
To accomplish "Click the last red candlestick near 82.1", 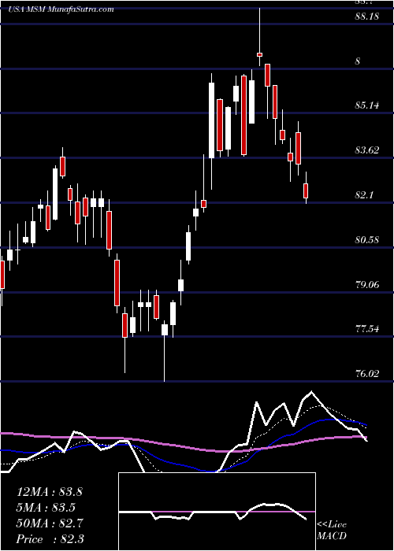I will 306,190.
